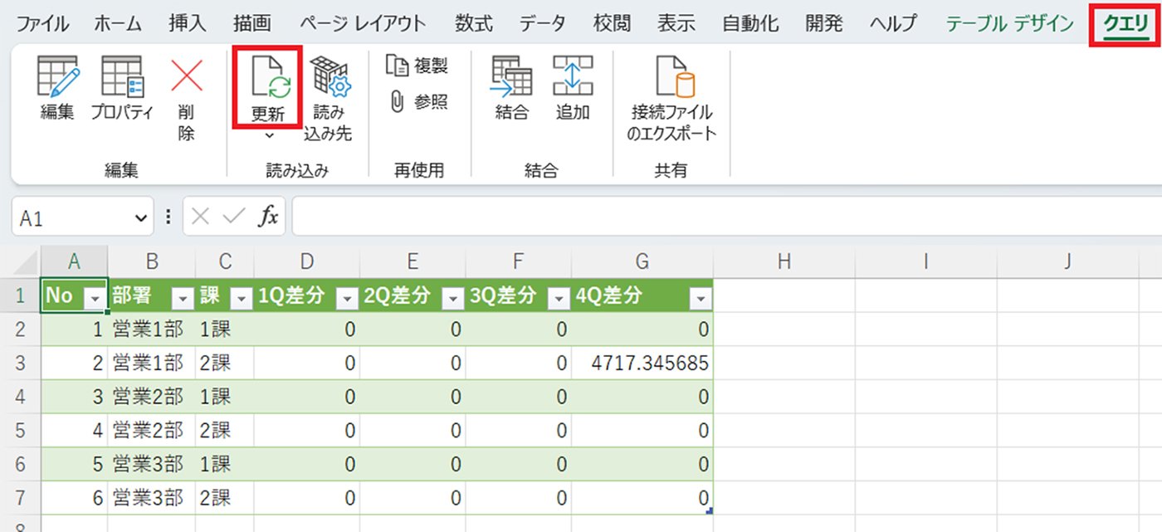The width and height of the screenshot is (1162, 532).
Task: Open the 3Q差分 filter dropdown
Action: [x=559, y=298]
